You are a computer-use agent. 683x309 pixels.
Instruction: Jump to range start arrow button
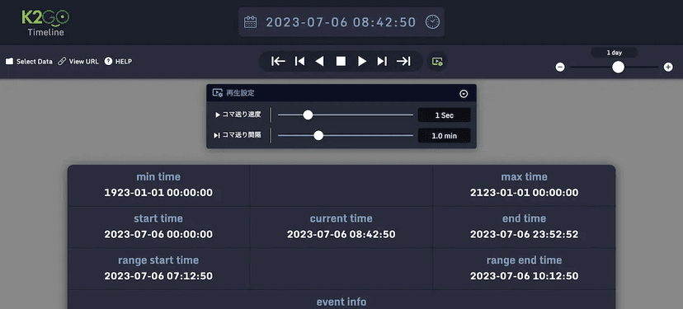pos(278,61)
